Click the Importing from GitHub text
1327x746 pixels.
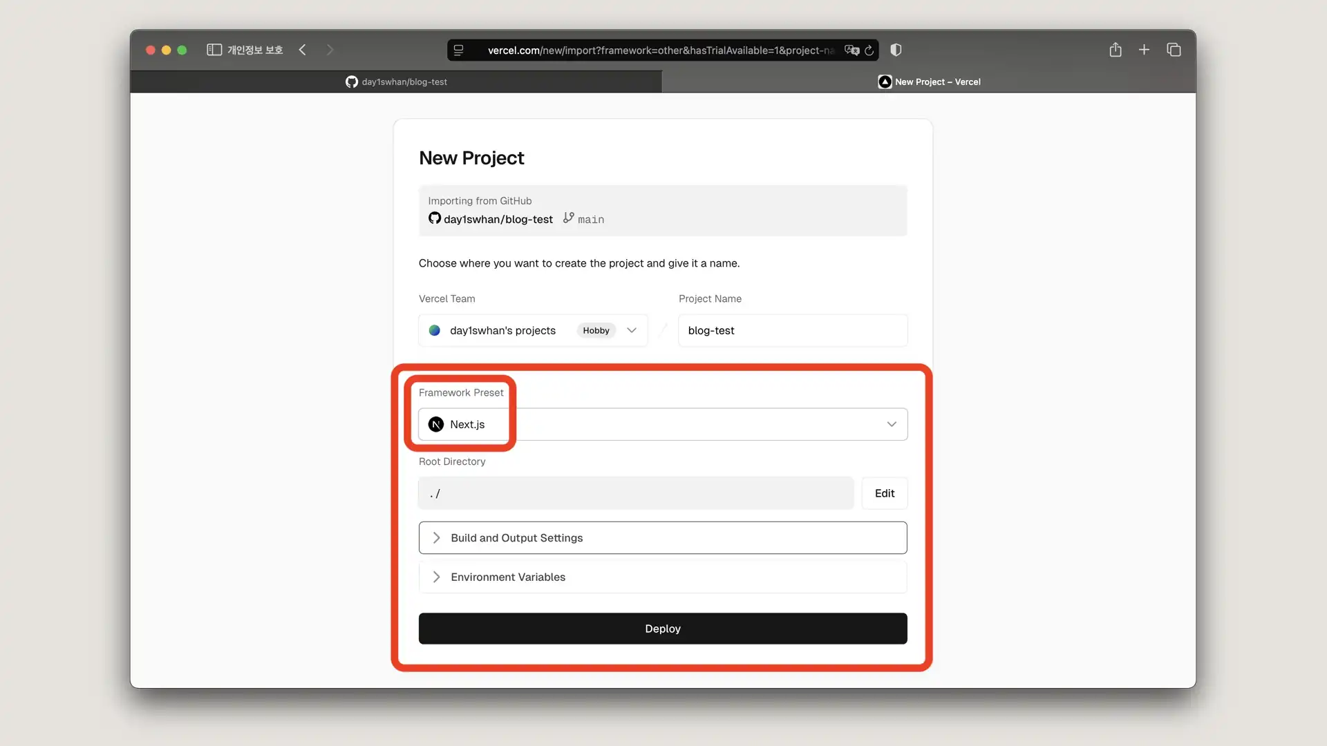tap(480, 201)
